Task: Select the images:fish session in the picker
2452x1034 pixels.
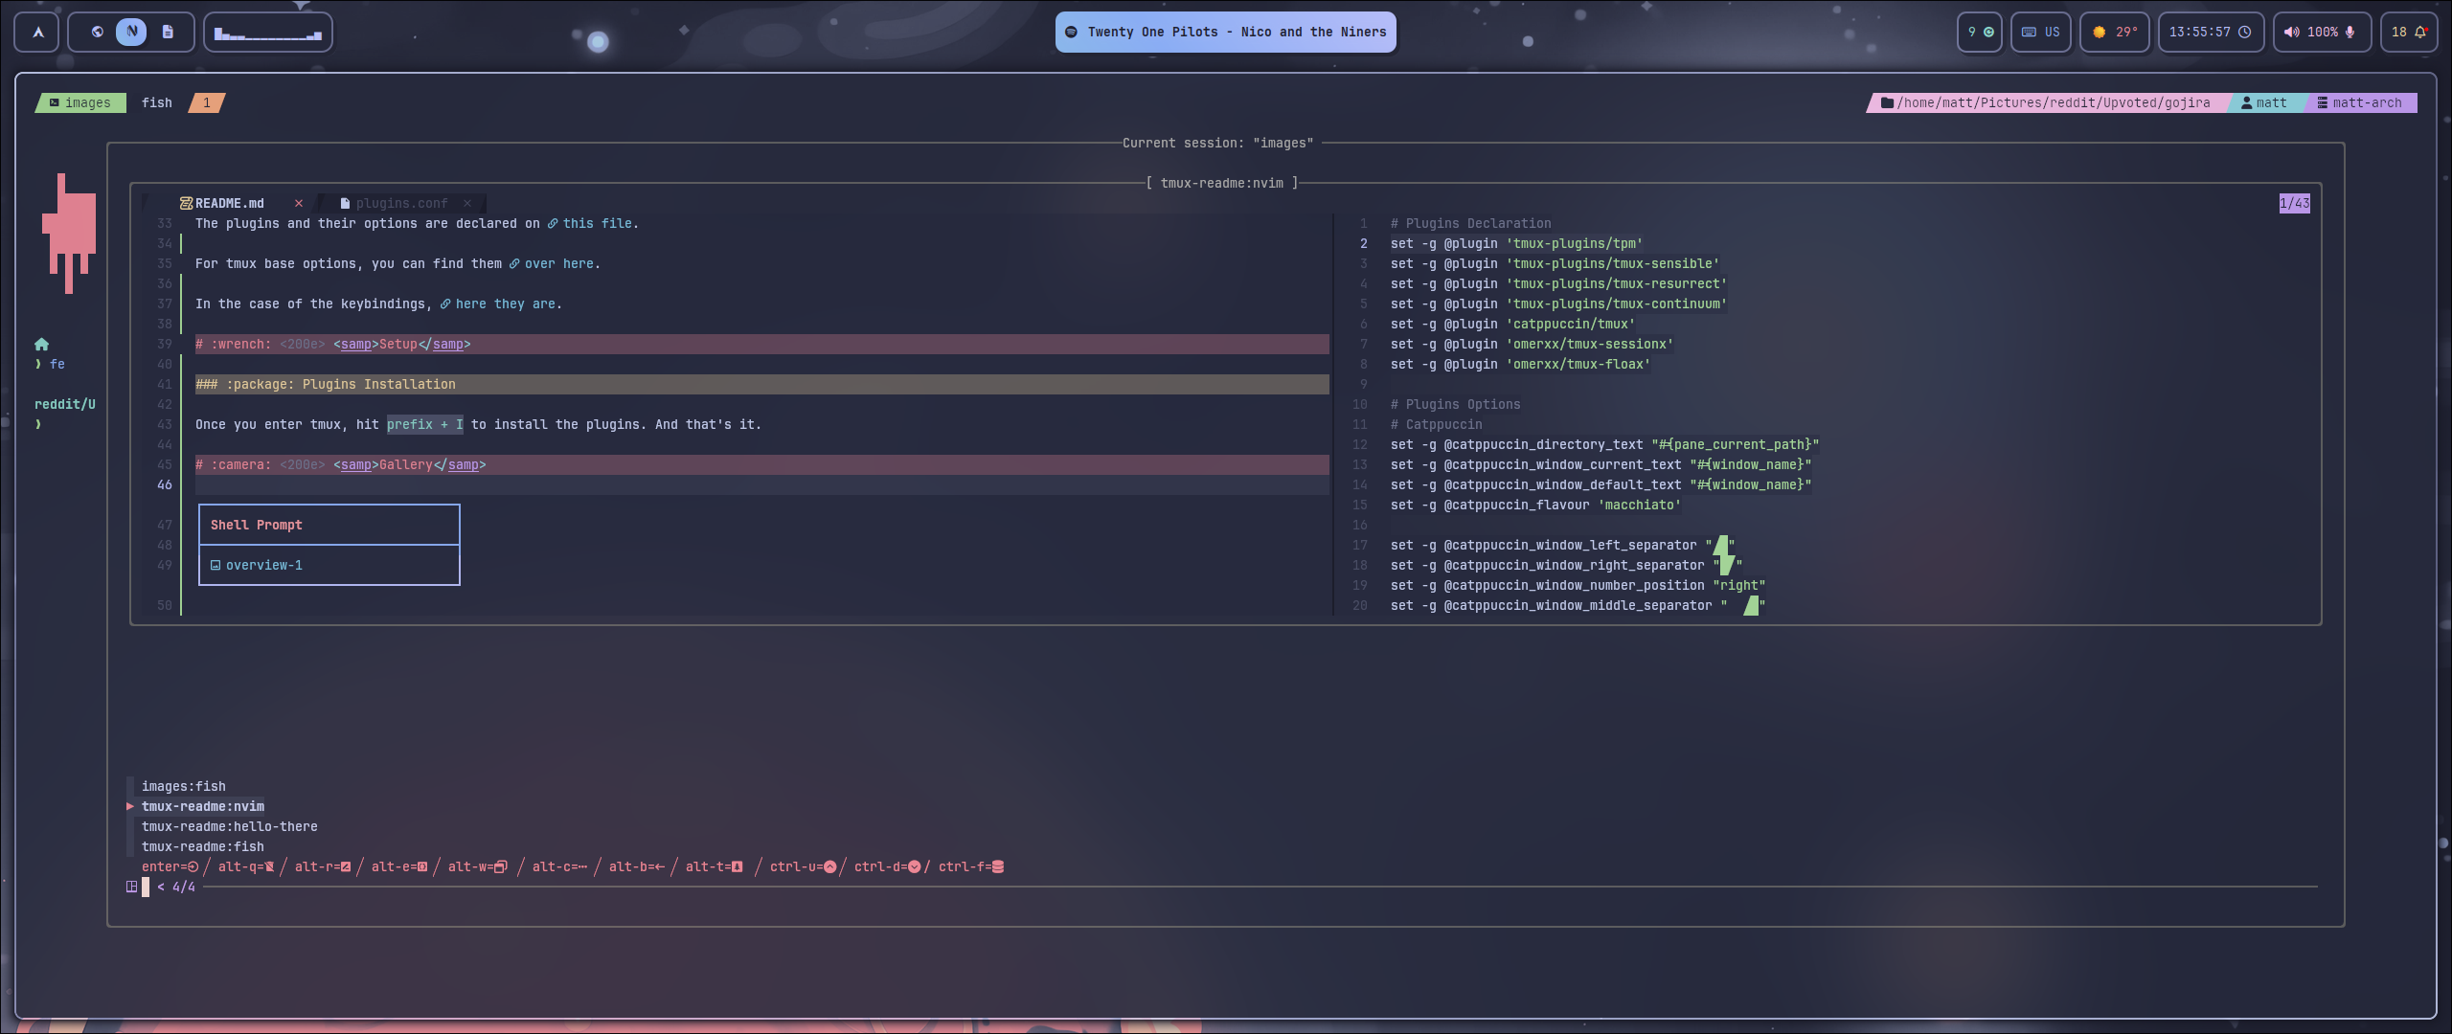Action: point(184,786)
